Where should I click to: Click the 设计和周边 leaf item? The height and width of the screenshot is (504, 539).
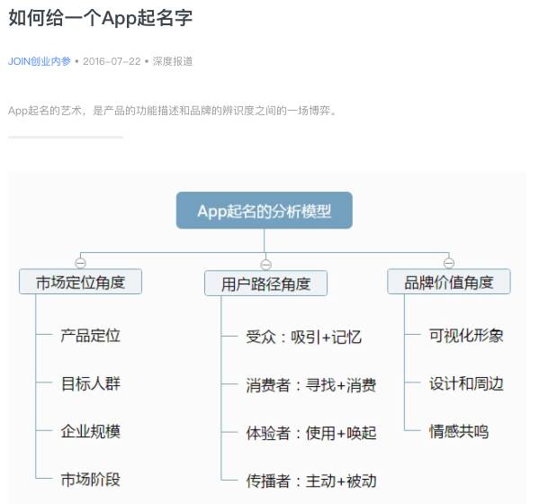[466, 383]
